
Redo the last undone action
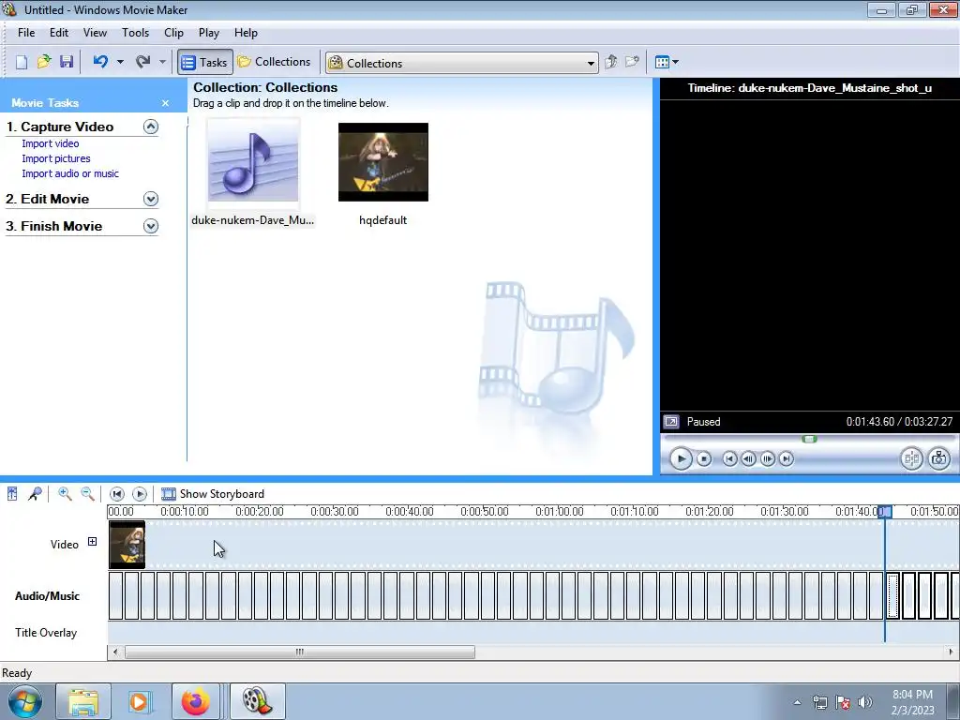(x=143, y=62)
